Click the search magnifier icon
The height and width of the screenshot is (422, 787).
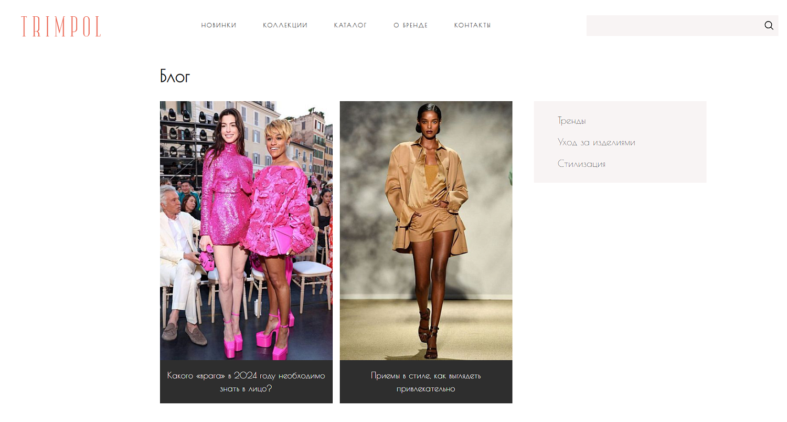769,26
